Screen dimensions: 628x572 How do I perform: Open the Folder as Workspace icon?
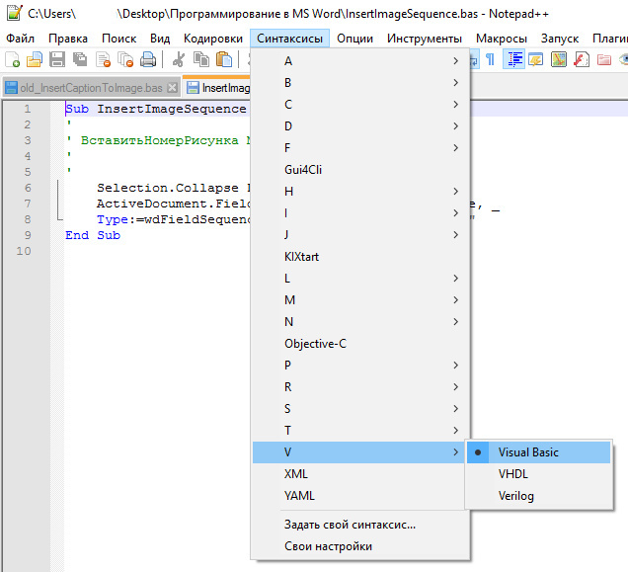pos(604,59)
